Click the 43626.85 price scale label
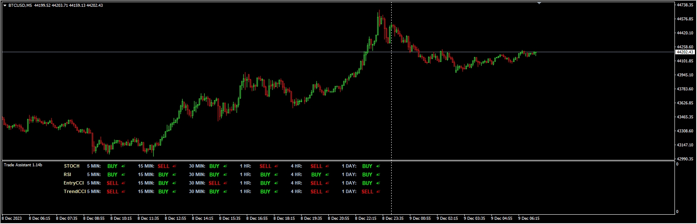The height and width of the screenshot is (224, 697). 685,103
